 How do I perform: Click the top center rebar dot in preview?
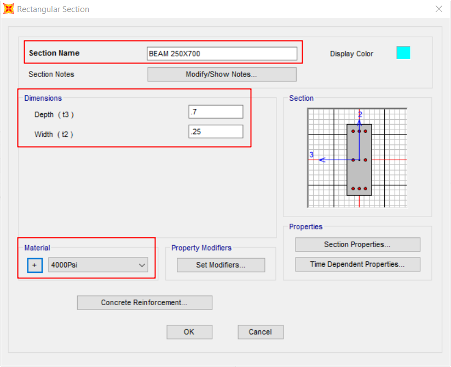tap(359, 131)
